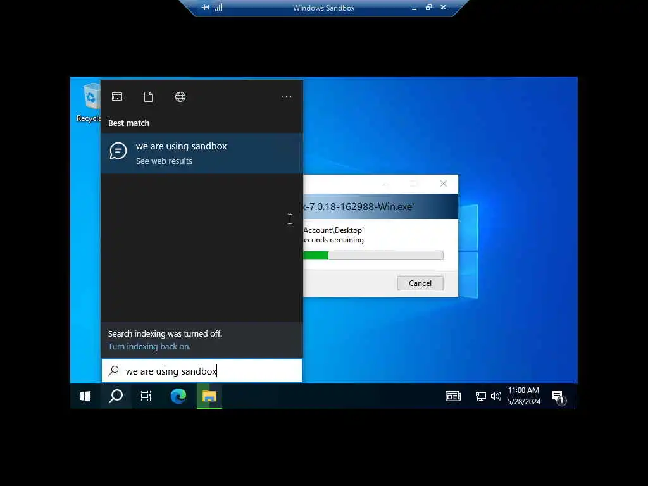This screenshot has height=486, width=648.
Task: Minimize the Windows Sandbox connection bar
Action: tap(414, 8)
